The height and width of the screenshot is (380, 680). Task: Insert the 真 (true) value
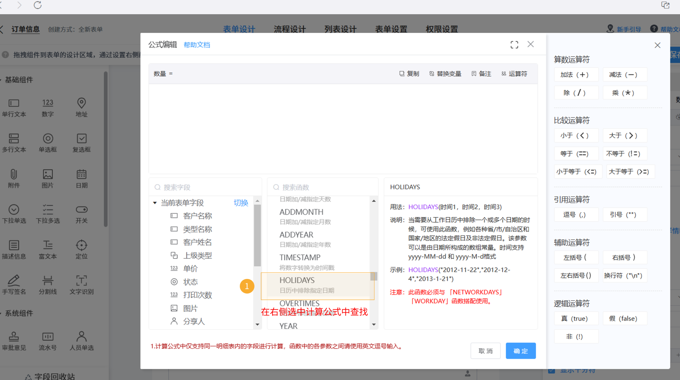point(576,319)
